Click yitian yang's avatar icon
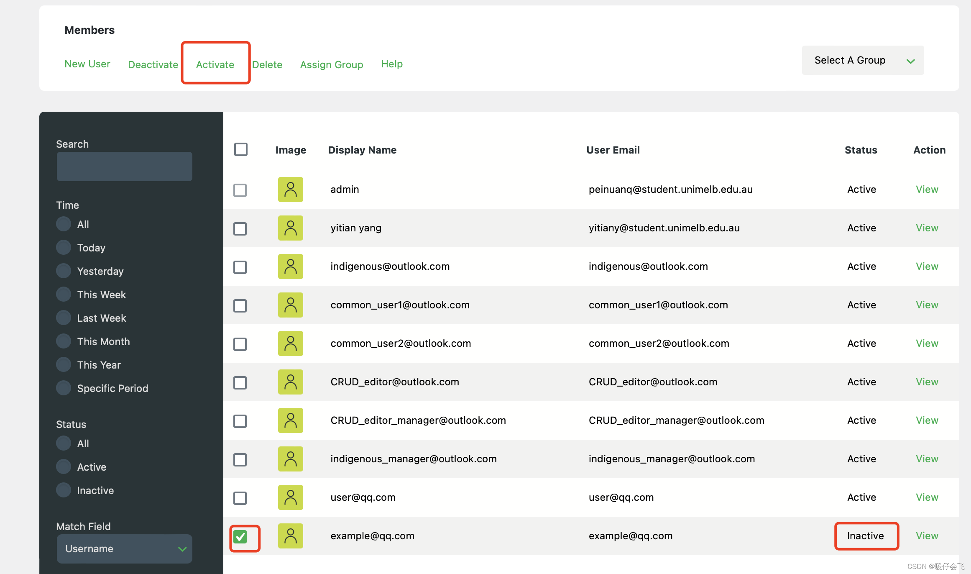Screen dimensions: 971x574 click(290, 228)
